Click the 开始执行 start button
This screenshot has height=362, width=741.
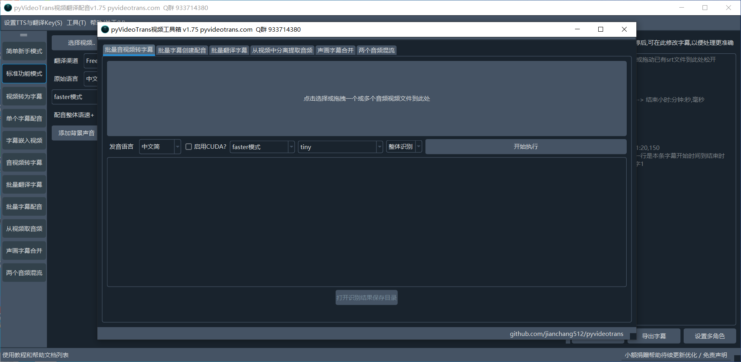tap(526, 147)
